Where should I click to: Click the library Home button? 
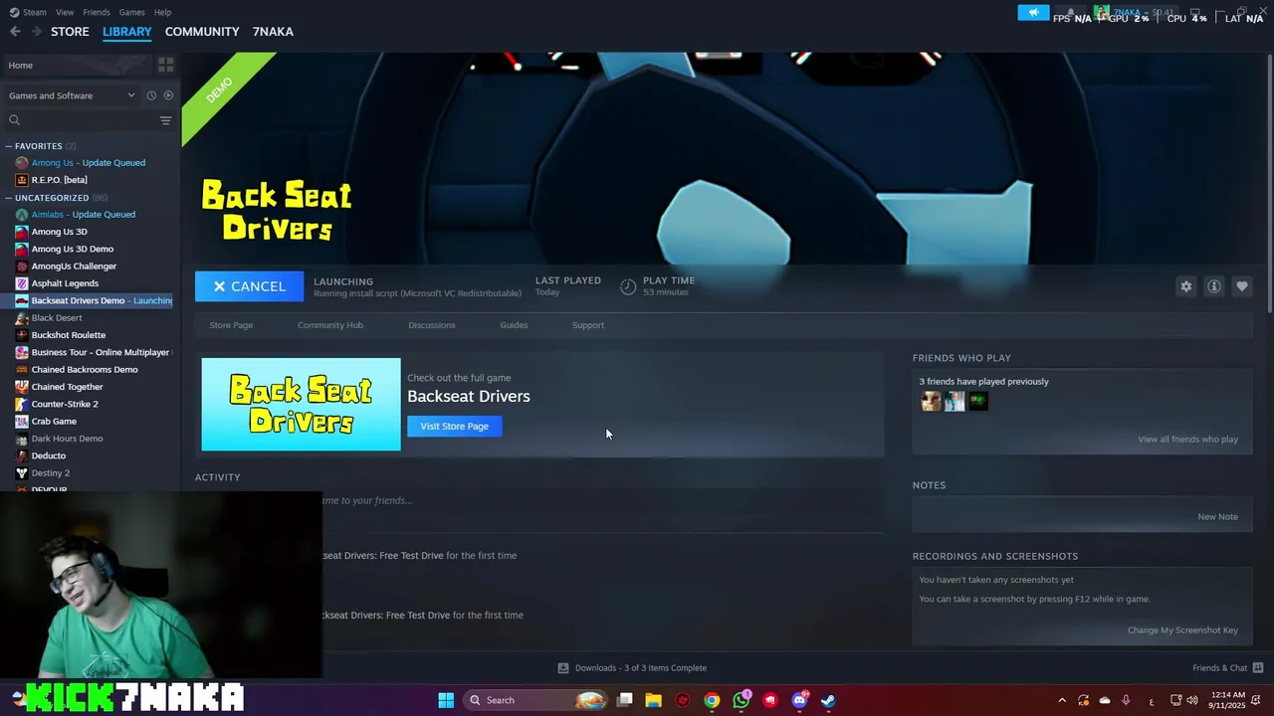click(x=77, y=66)
